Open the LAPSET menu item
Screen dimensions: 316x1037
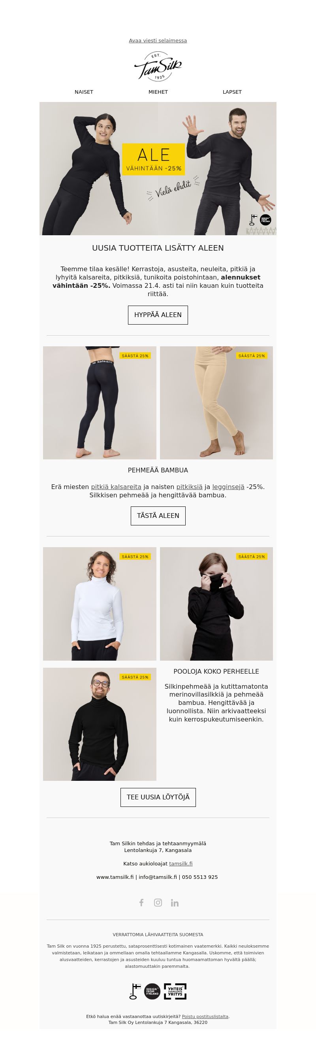click(232, 92)
